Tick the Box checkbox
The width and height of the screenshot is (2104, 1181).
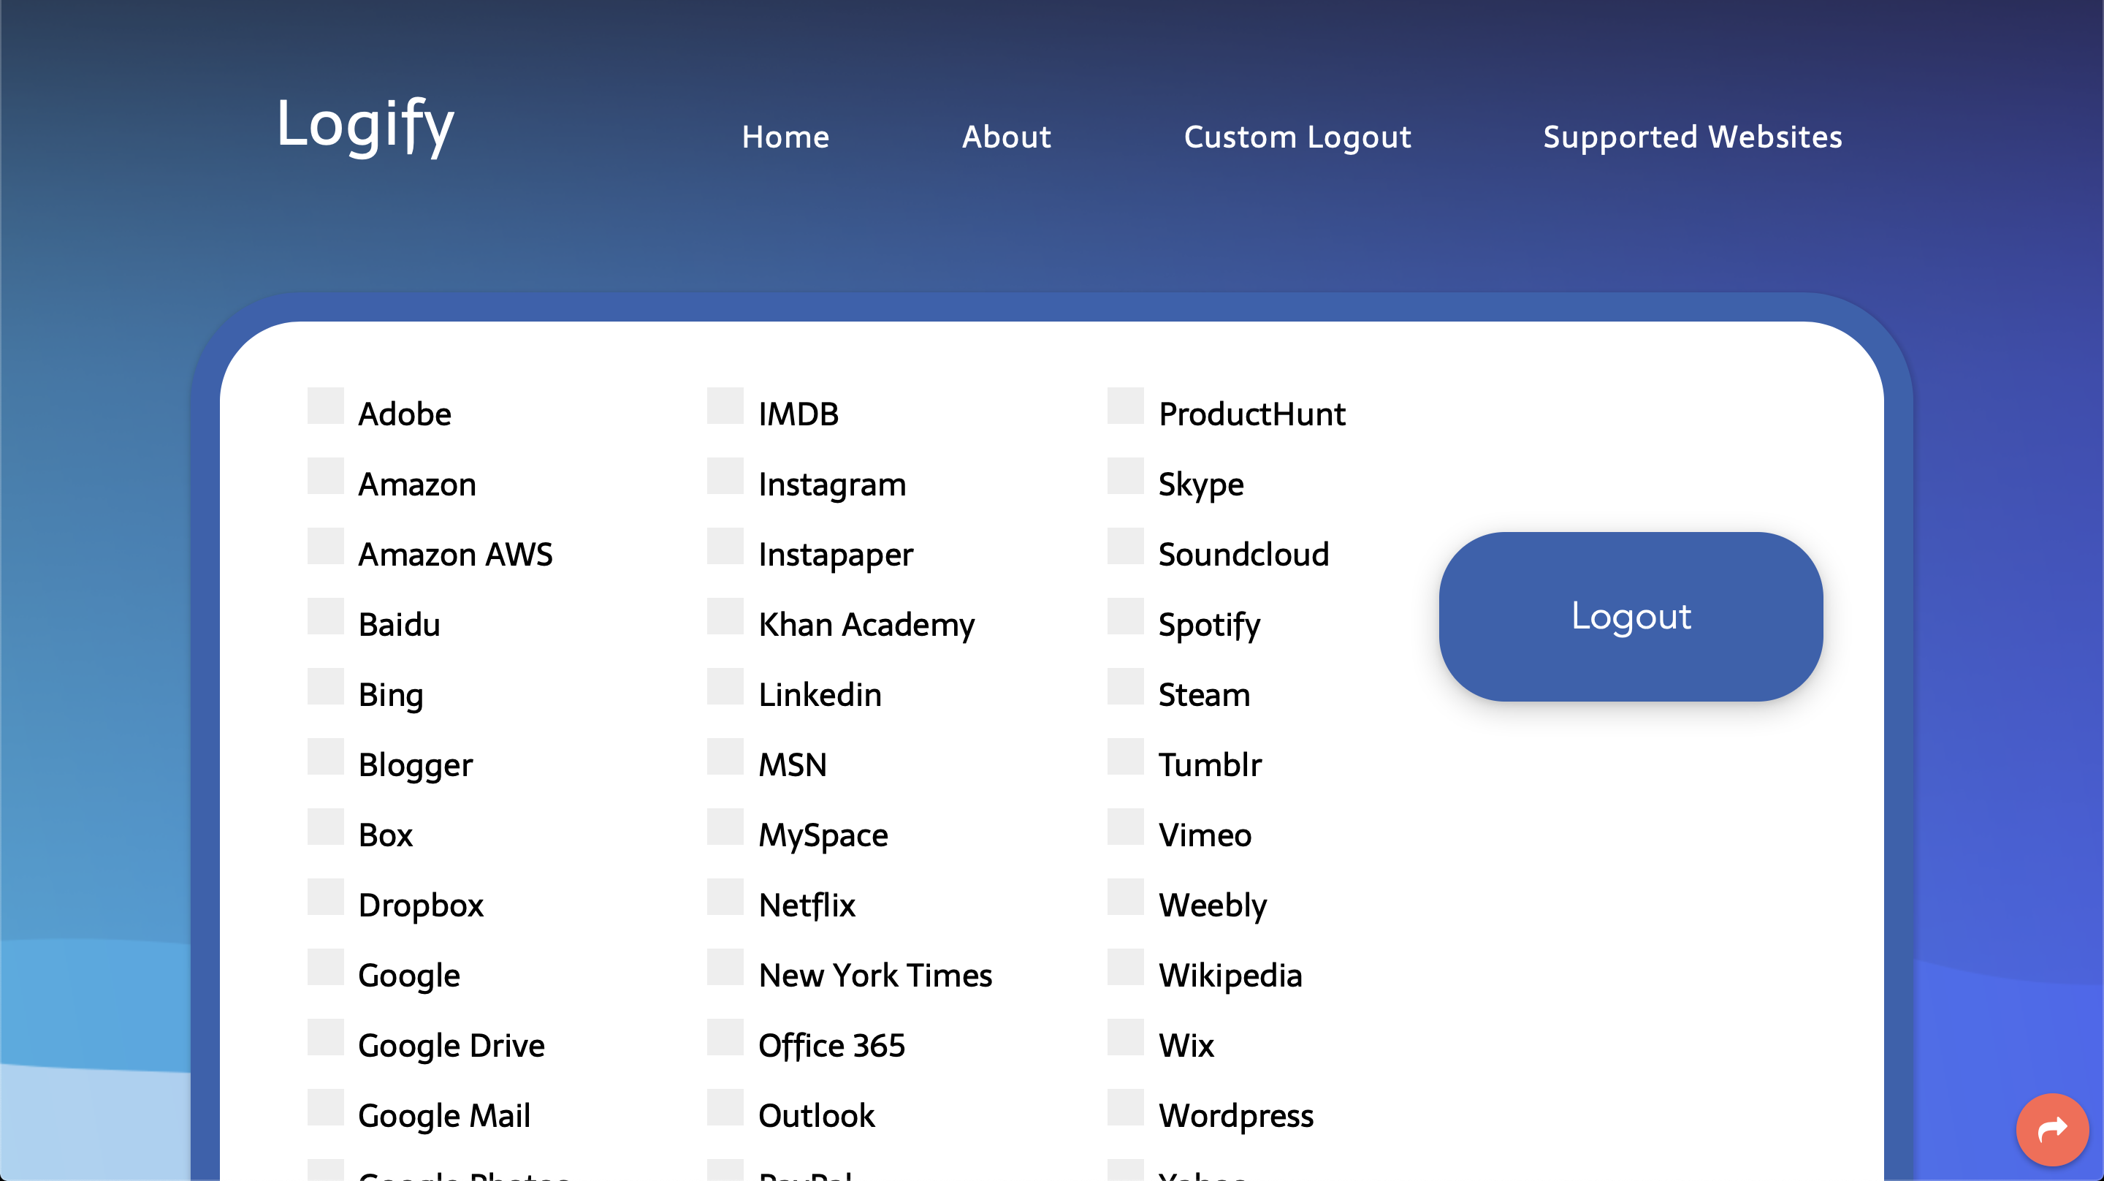pyautogui.click(x=325, y=827)
